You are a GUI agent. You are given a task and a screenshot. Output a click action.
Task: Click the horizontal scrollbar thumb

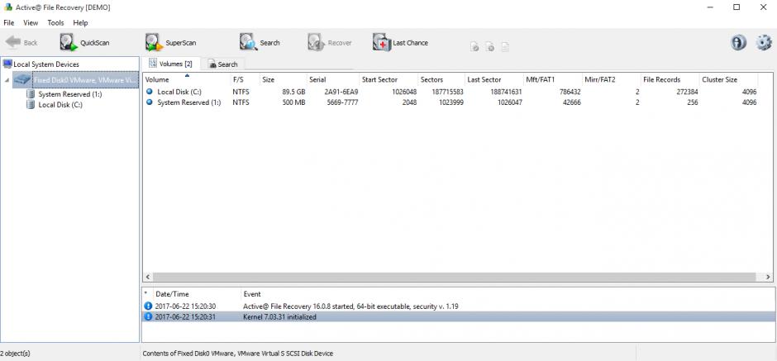(x=454, y=278)
